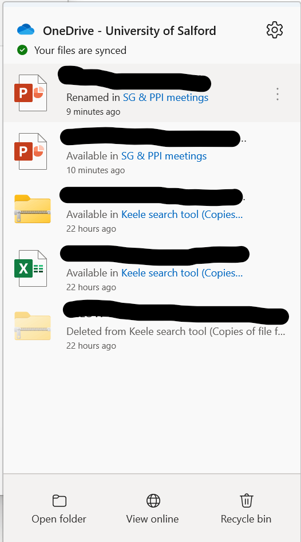
Task: Click View online button
Action: 152,509
